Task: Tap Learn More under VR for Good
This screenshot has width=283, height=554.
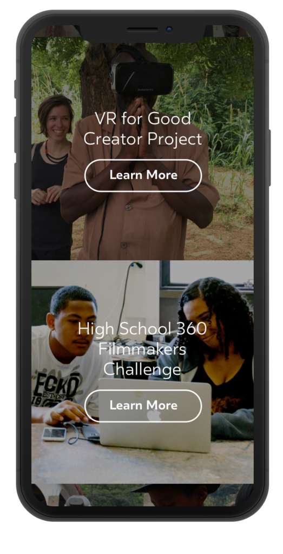Action: click(143, 176)
